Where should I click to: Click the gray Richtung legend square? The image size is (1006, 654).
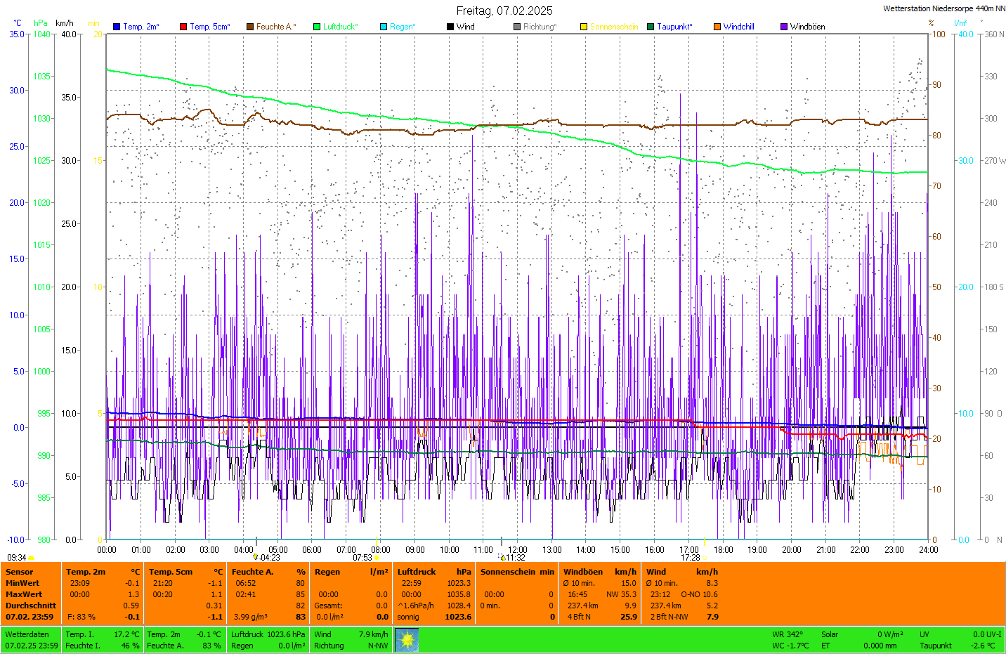[517, 27]
